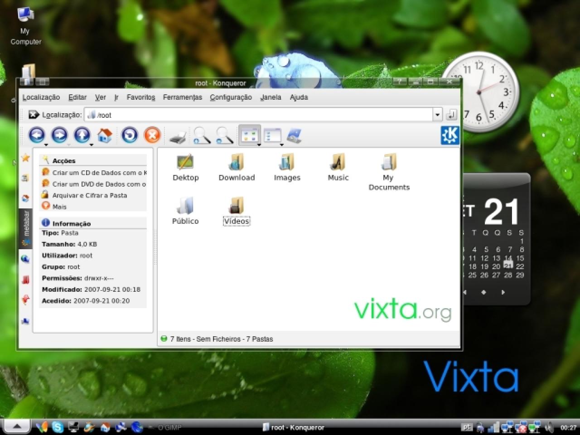This screenshot has width=580, height=435.
Task: Expand the Localização address history dropdown
Action: 437,115
